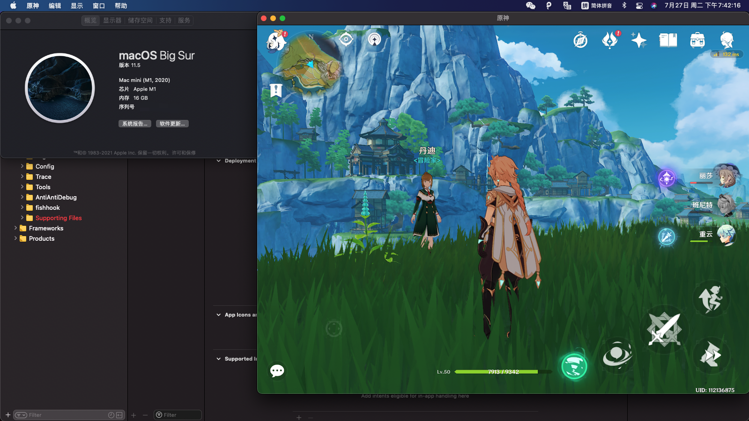This screenshot has width=749, height=421.
Task: Tap the sword normal attack button
Action: pos(664,330)
